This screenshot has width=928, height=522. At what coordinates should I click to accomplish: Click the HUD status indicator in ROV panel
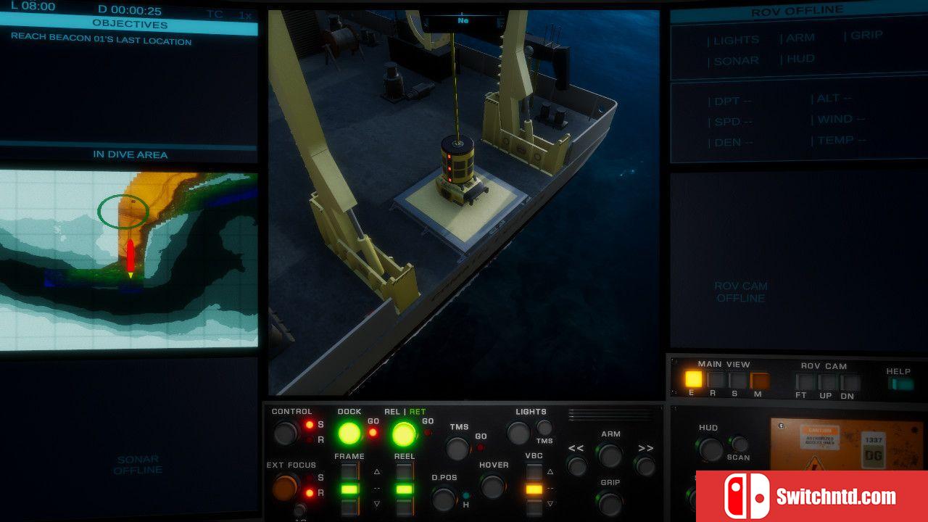(797, 59)
